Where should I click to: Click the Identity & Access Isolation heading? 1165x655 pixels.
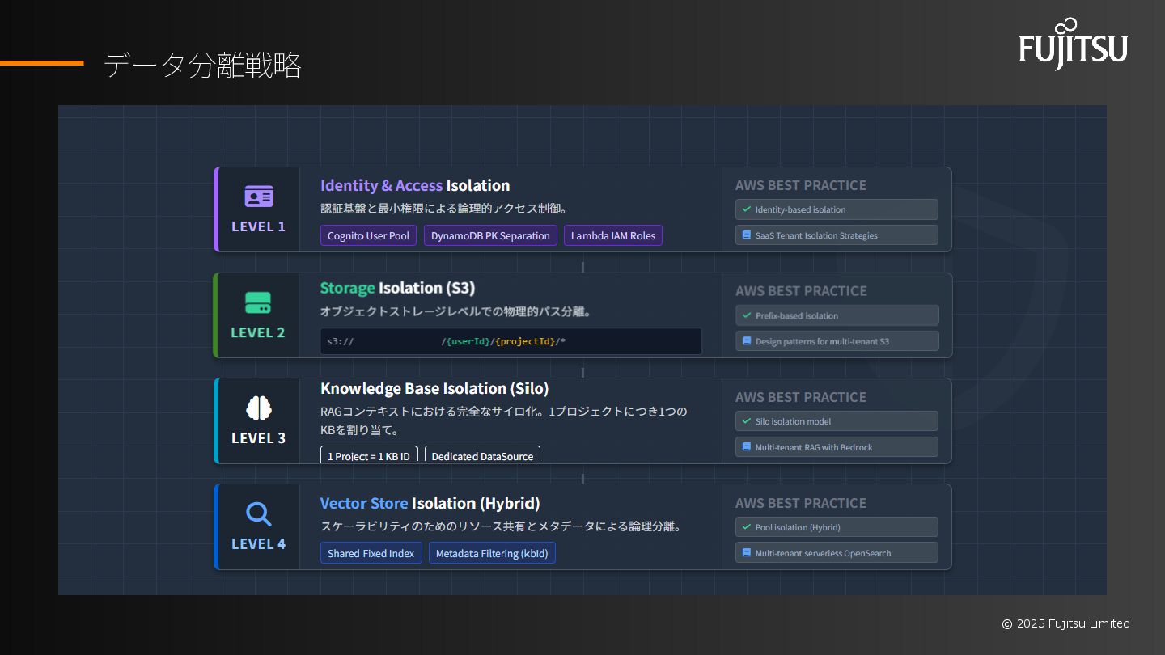pos(415,185)
